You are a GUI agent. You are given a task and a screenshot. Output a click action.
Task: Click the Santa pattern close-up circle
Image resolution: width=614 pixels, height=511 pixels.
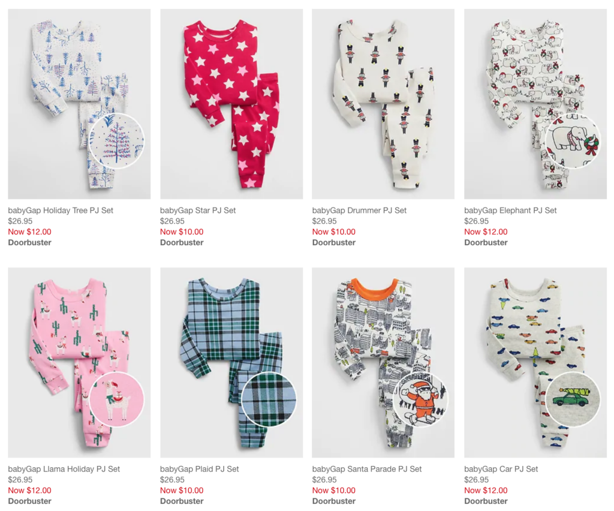[x=421, y=399]
